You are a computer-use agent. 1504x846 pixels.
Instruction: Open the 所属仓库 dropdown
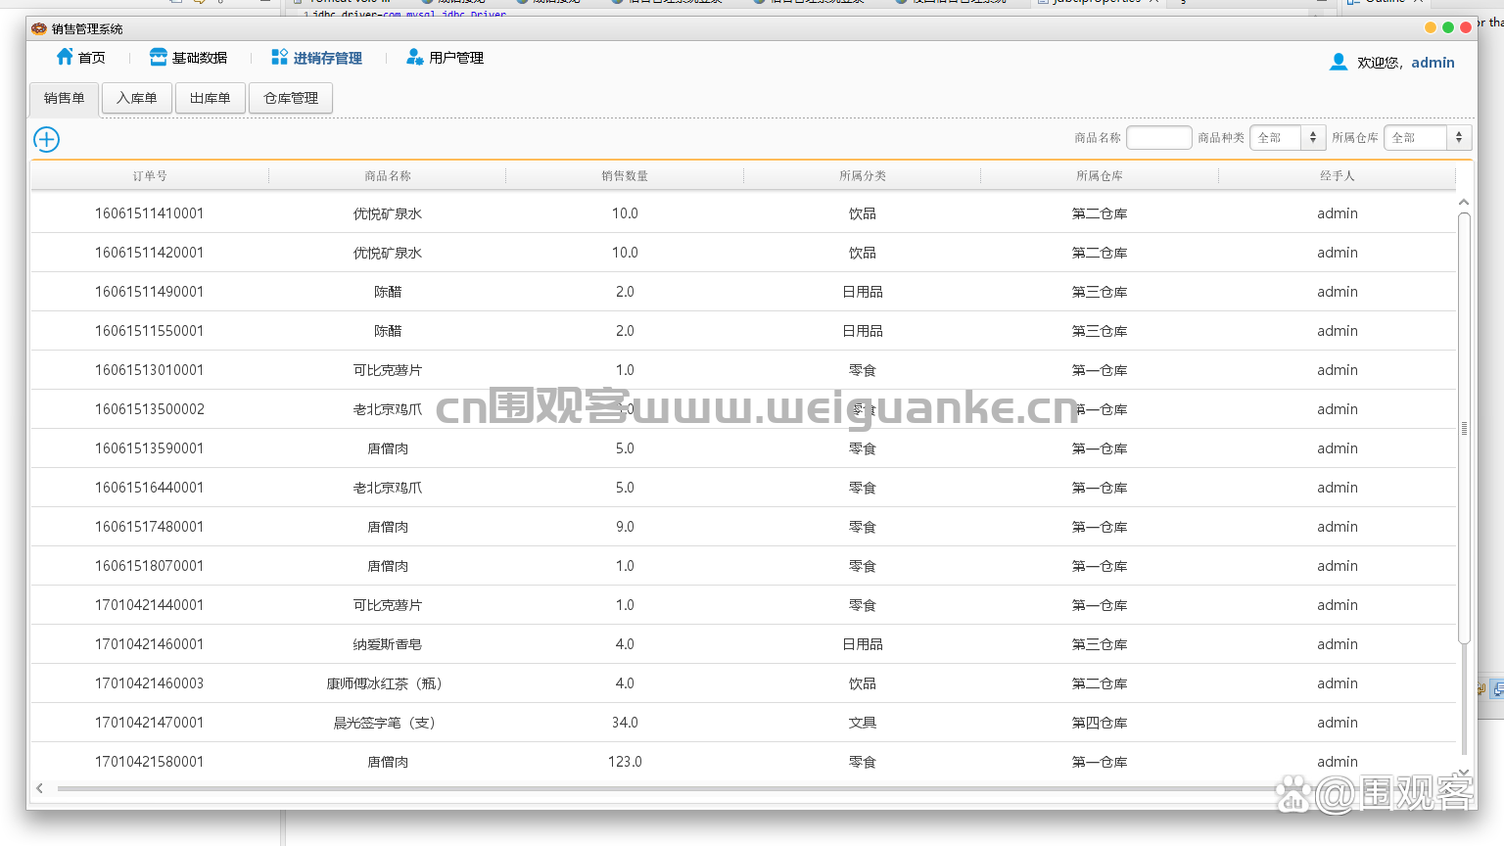coord(1428,138)
